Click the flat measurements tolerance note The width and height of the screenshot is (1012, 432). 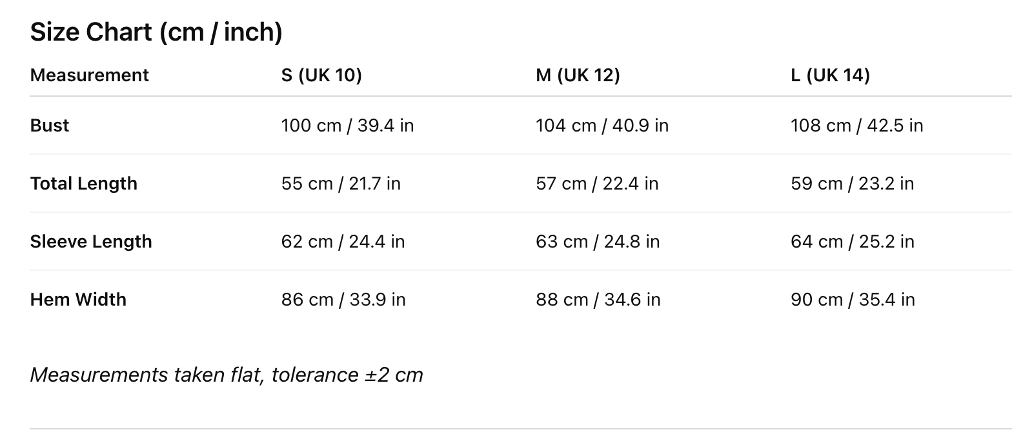click(227, 375)
